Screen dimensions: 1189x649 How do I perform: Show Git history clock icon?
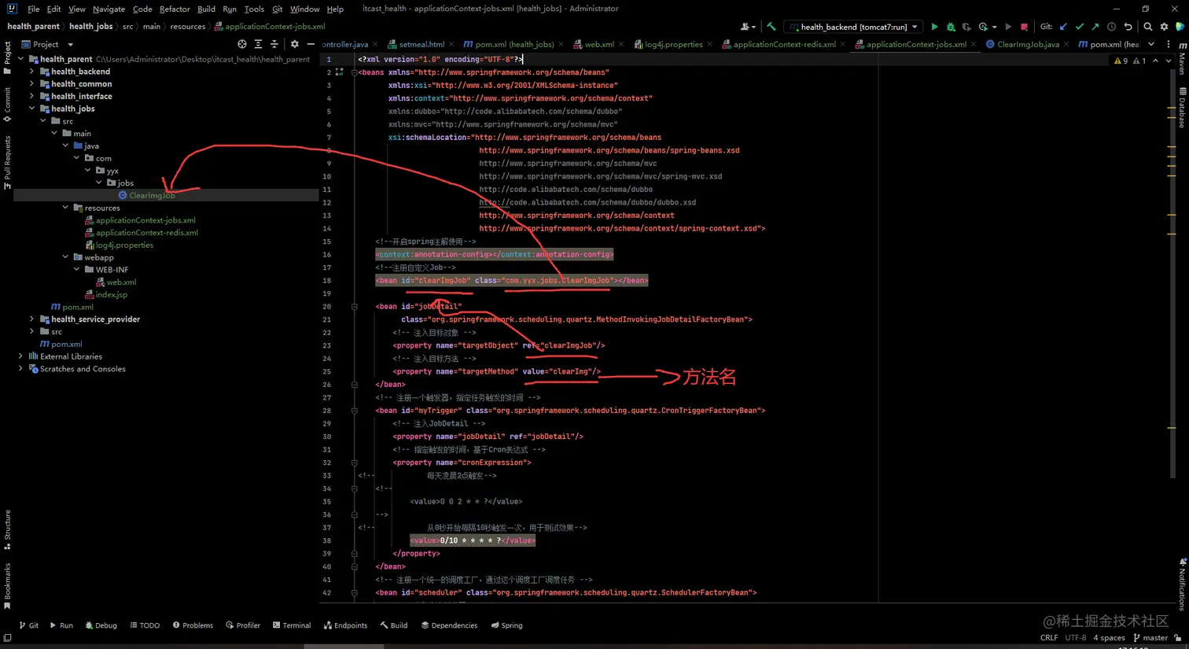[x=1111, y=27]
